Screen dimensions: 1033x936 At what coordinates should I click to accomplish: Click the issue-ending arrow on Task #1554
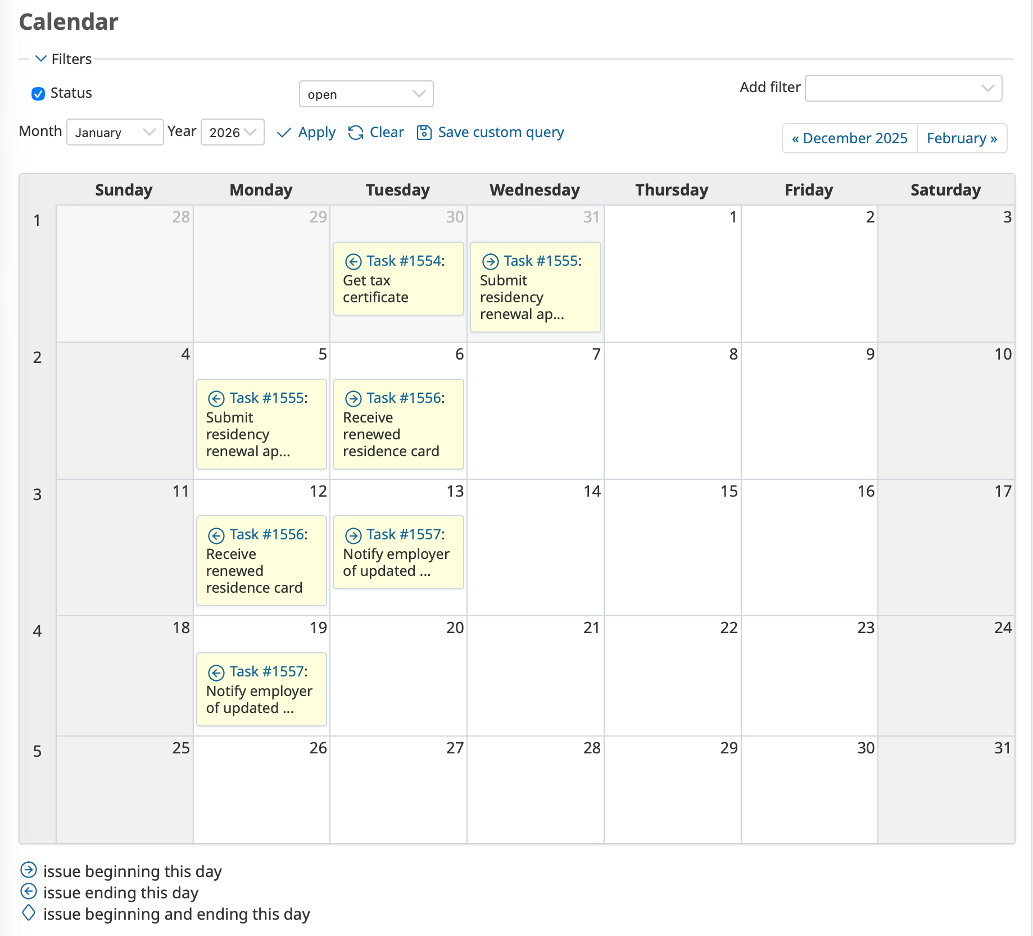point(354,261)
